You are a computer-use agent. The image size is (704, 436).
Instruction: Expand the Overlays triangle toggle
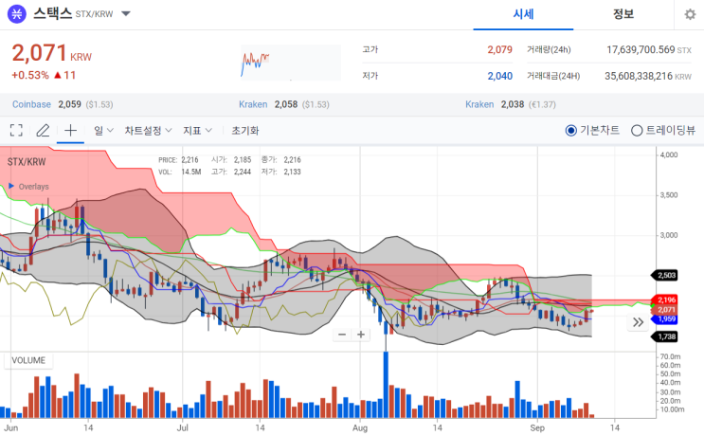(x=11, y=186)
